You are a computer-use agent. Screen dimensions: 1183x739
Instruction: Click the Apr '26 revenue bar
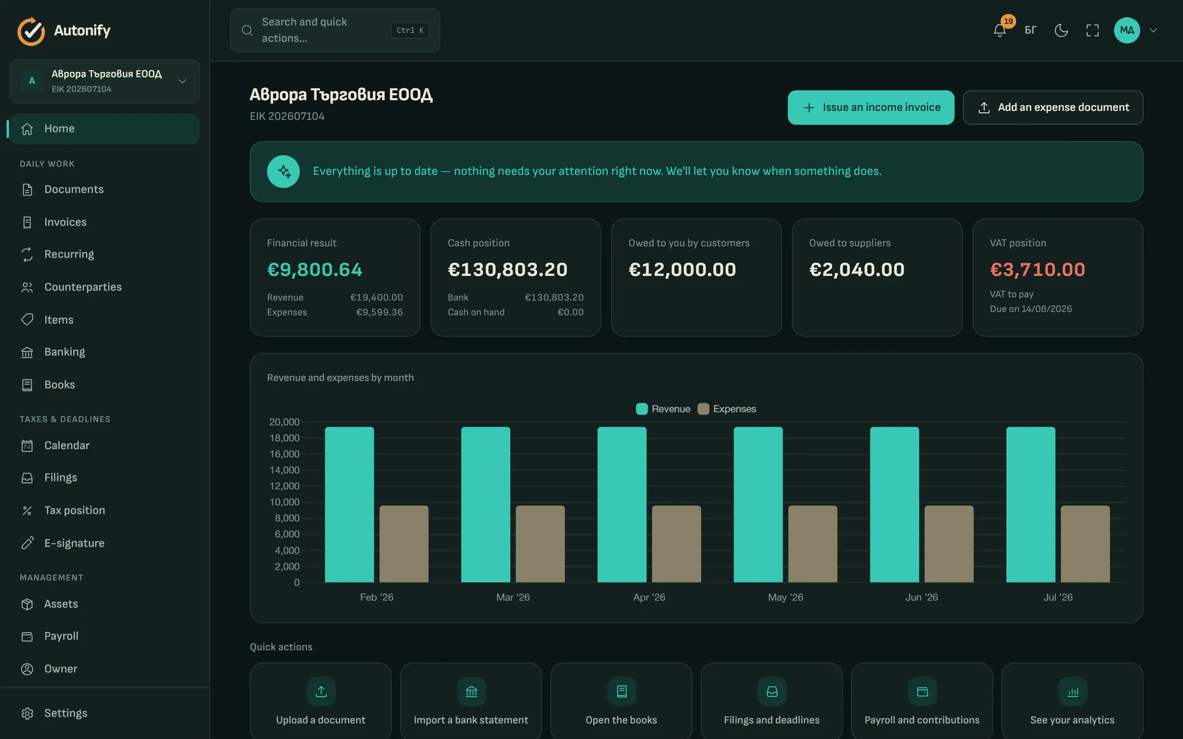pyautogui.click(x=622, y=505)
